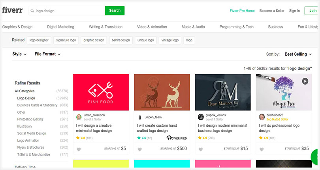The width and height of the screenshot is (320, 170).
Task: Open the Programming & Tech menu
Action: (237, 27)
